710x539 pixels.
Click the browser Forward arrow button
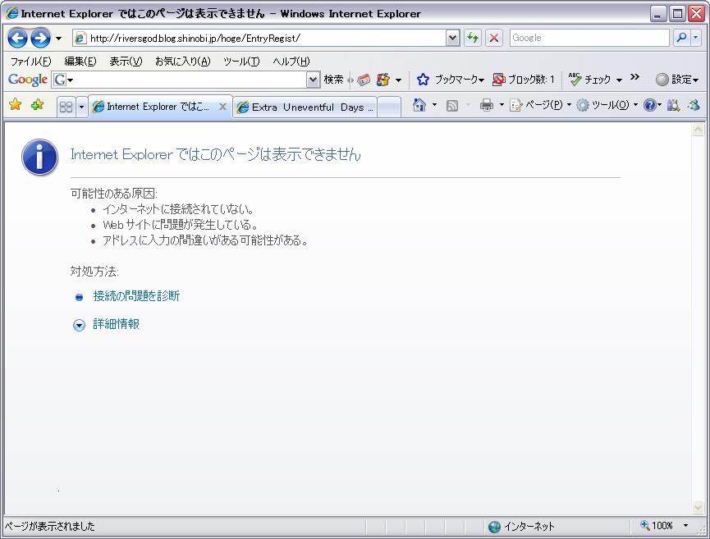tap(40, 38)
